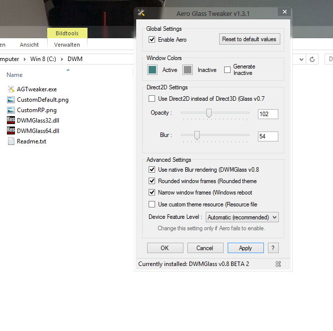This screenshot has width=333, height=331.
Task: Click the Readme.txt document icon
Action: coord(11,141)
